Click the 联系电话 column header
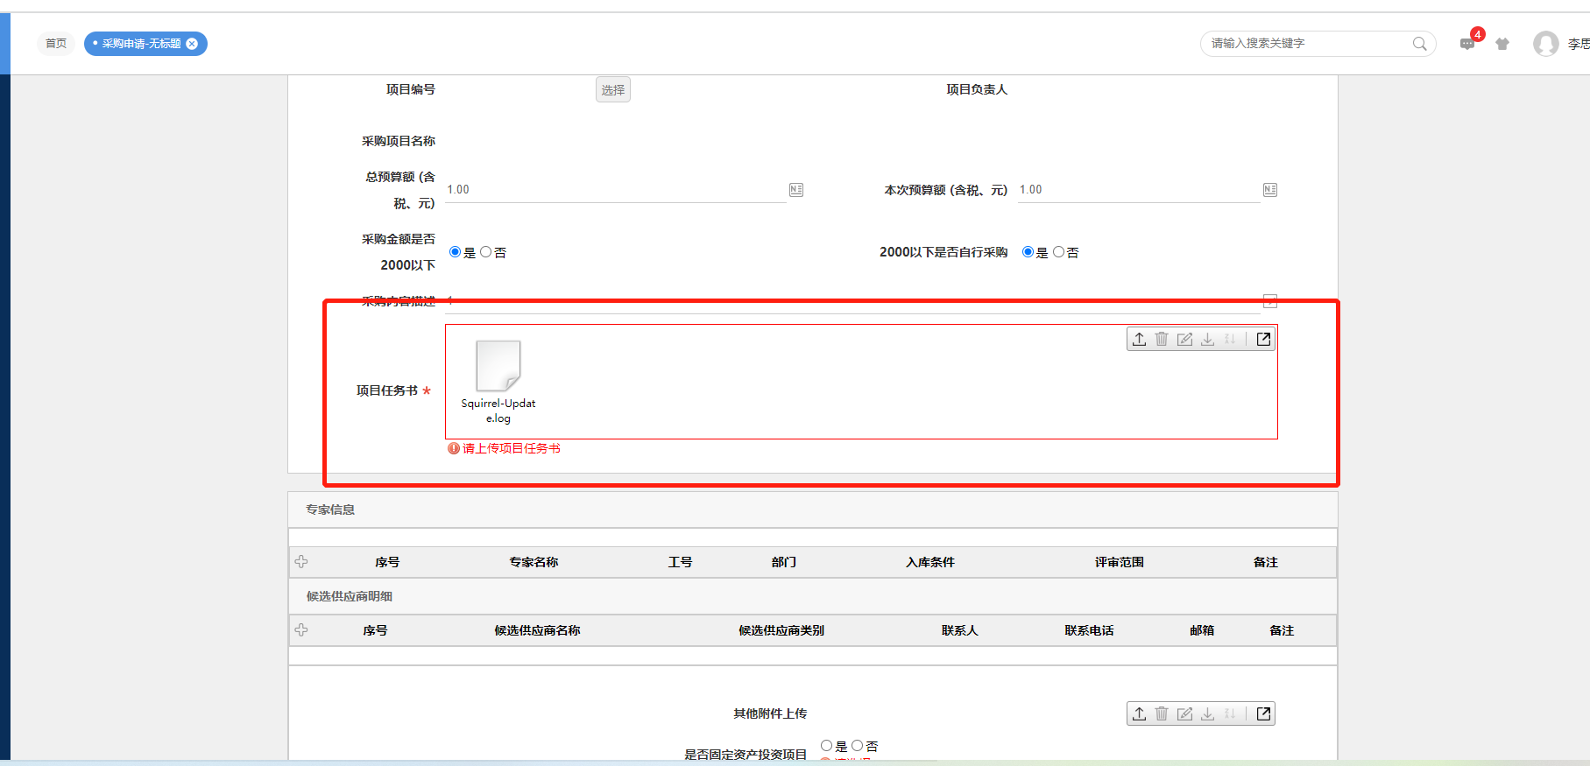 pos(1089,630)
